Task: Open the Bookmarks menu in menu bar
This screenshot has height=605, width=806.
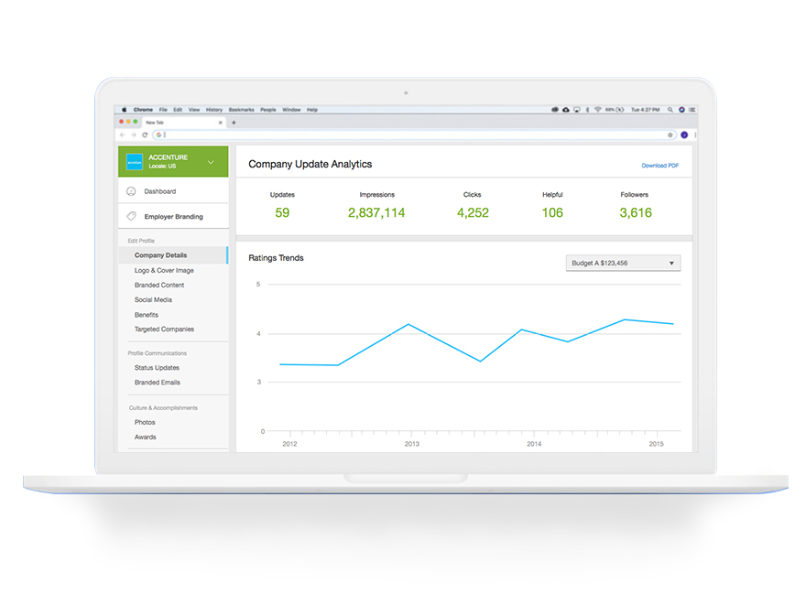Action: click(241, 110)
